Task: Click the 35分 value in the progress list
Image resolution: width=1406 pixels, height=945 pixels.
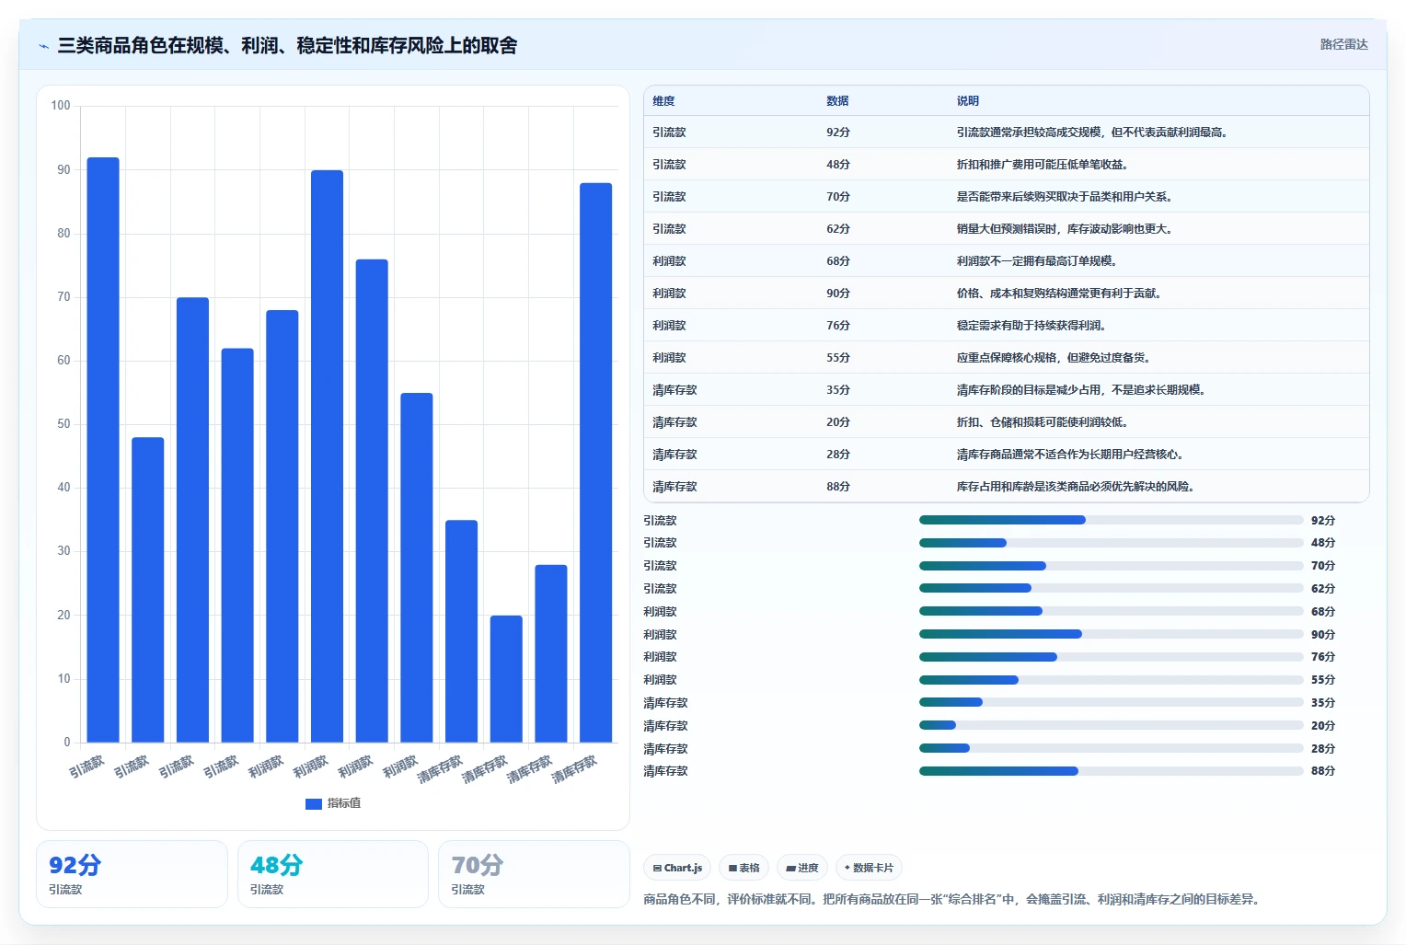Action: point(1323,703)
